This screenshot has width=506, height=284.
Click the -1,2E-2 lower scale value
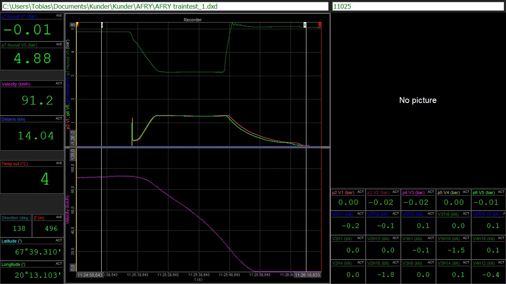click(73, 138)
